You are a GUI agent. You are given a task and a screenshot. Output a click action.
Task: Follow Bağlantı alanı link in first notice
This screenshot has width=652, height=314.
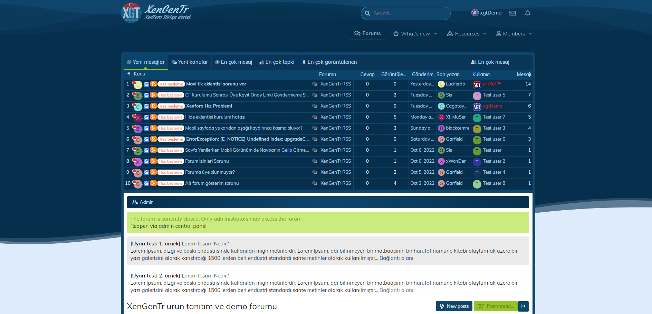(396, 258)
